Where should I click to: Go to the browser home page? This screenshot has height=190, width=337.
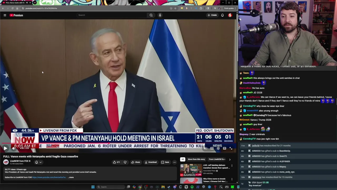[17, 8]
